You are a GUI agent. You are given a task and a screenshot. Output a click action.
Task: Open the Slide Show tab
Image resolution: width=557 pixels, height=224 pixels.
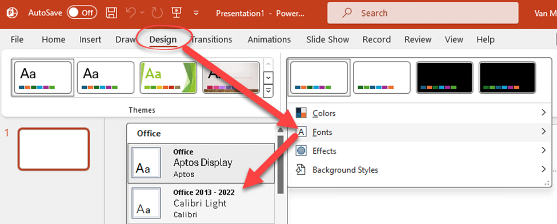point(328,39)
